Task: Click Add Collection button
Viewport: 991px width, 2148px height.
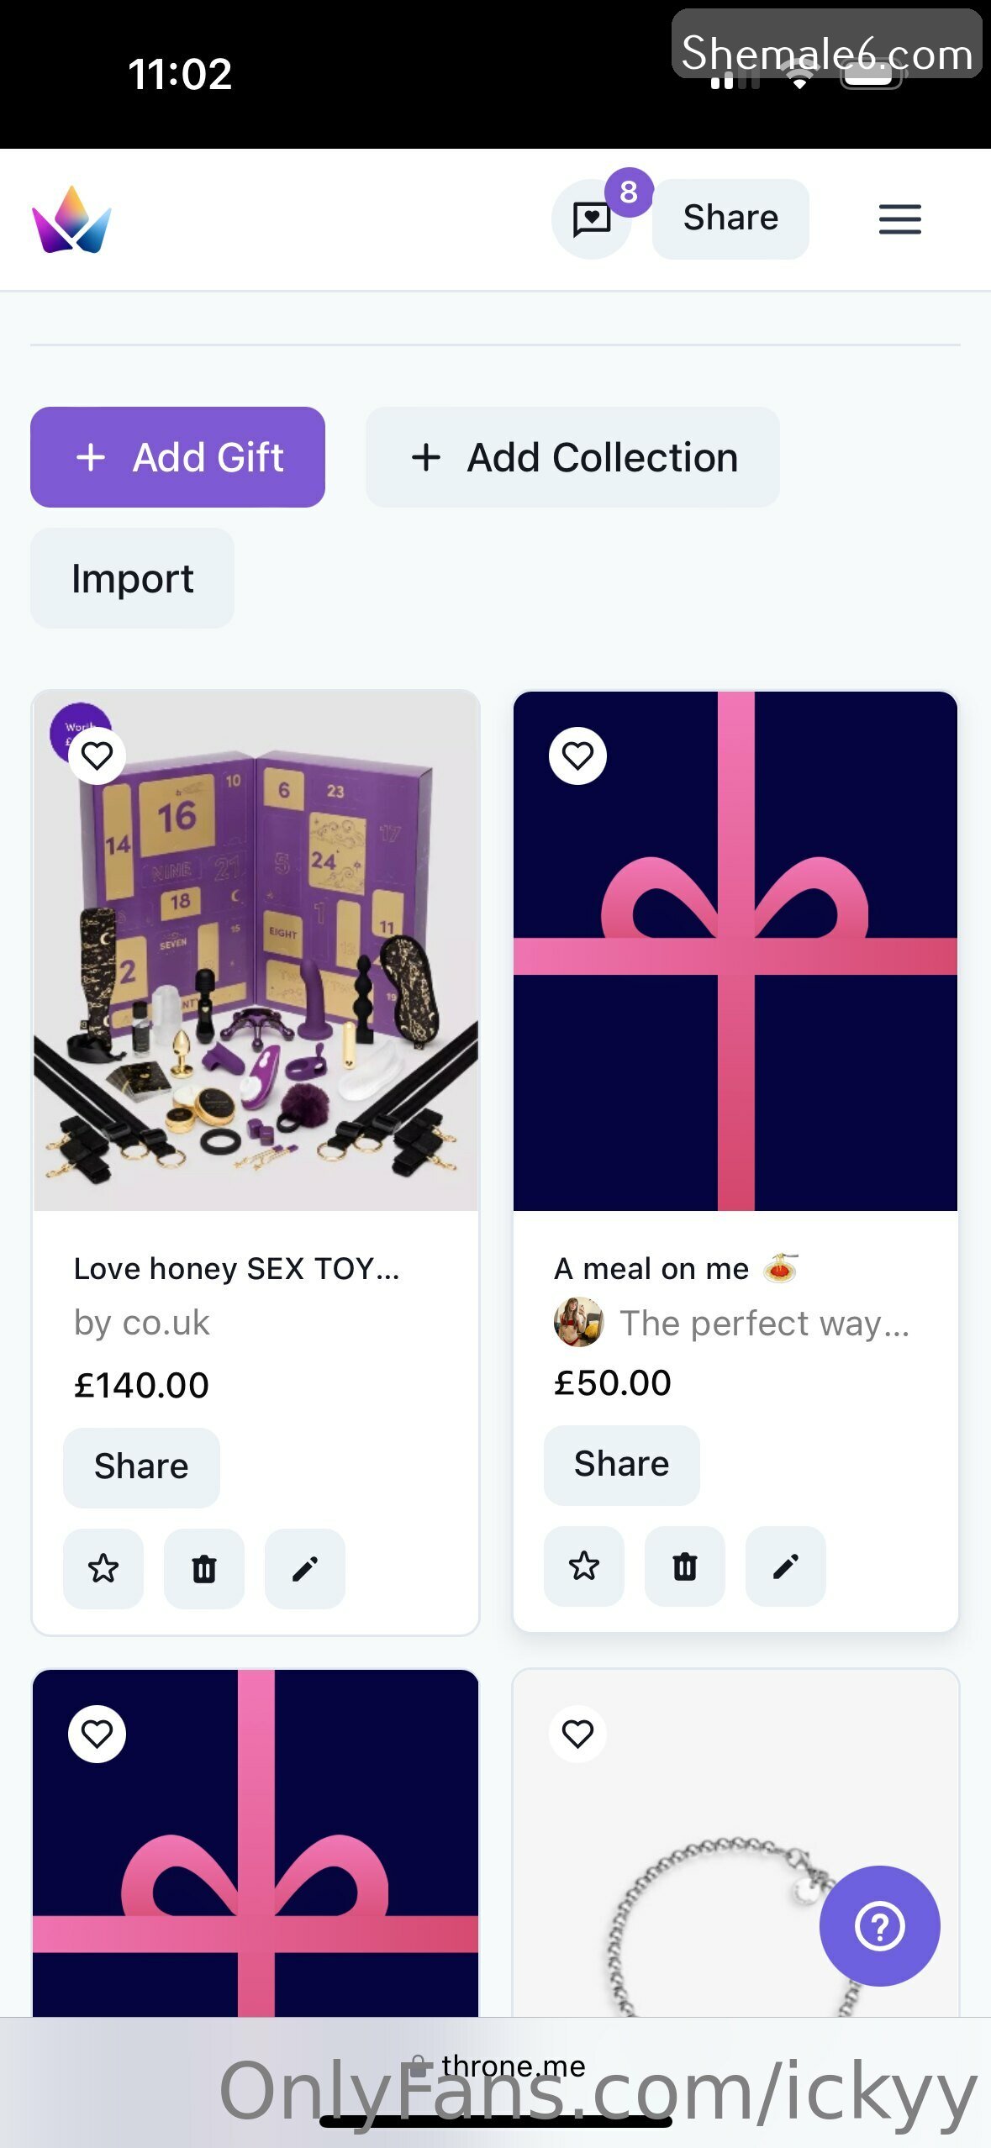Action: click(572, 457)
